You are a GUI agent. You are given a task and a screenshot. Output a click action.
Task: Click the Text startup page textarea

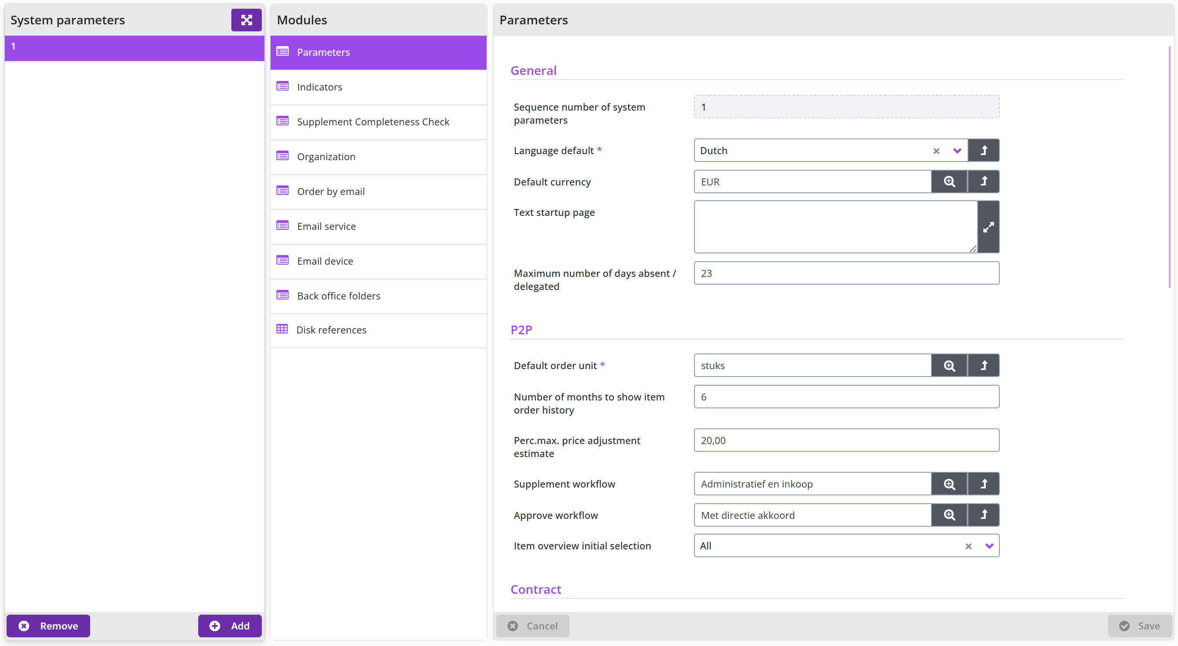coord(836,227)
